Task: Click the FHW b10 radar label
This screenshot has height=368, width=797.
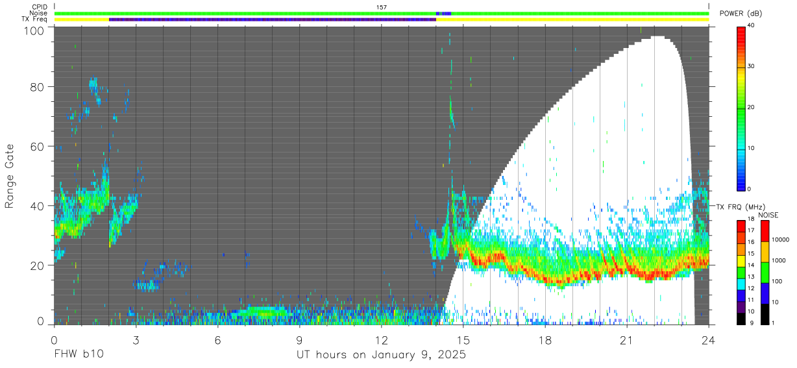Action: click(x=79, y=355)
